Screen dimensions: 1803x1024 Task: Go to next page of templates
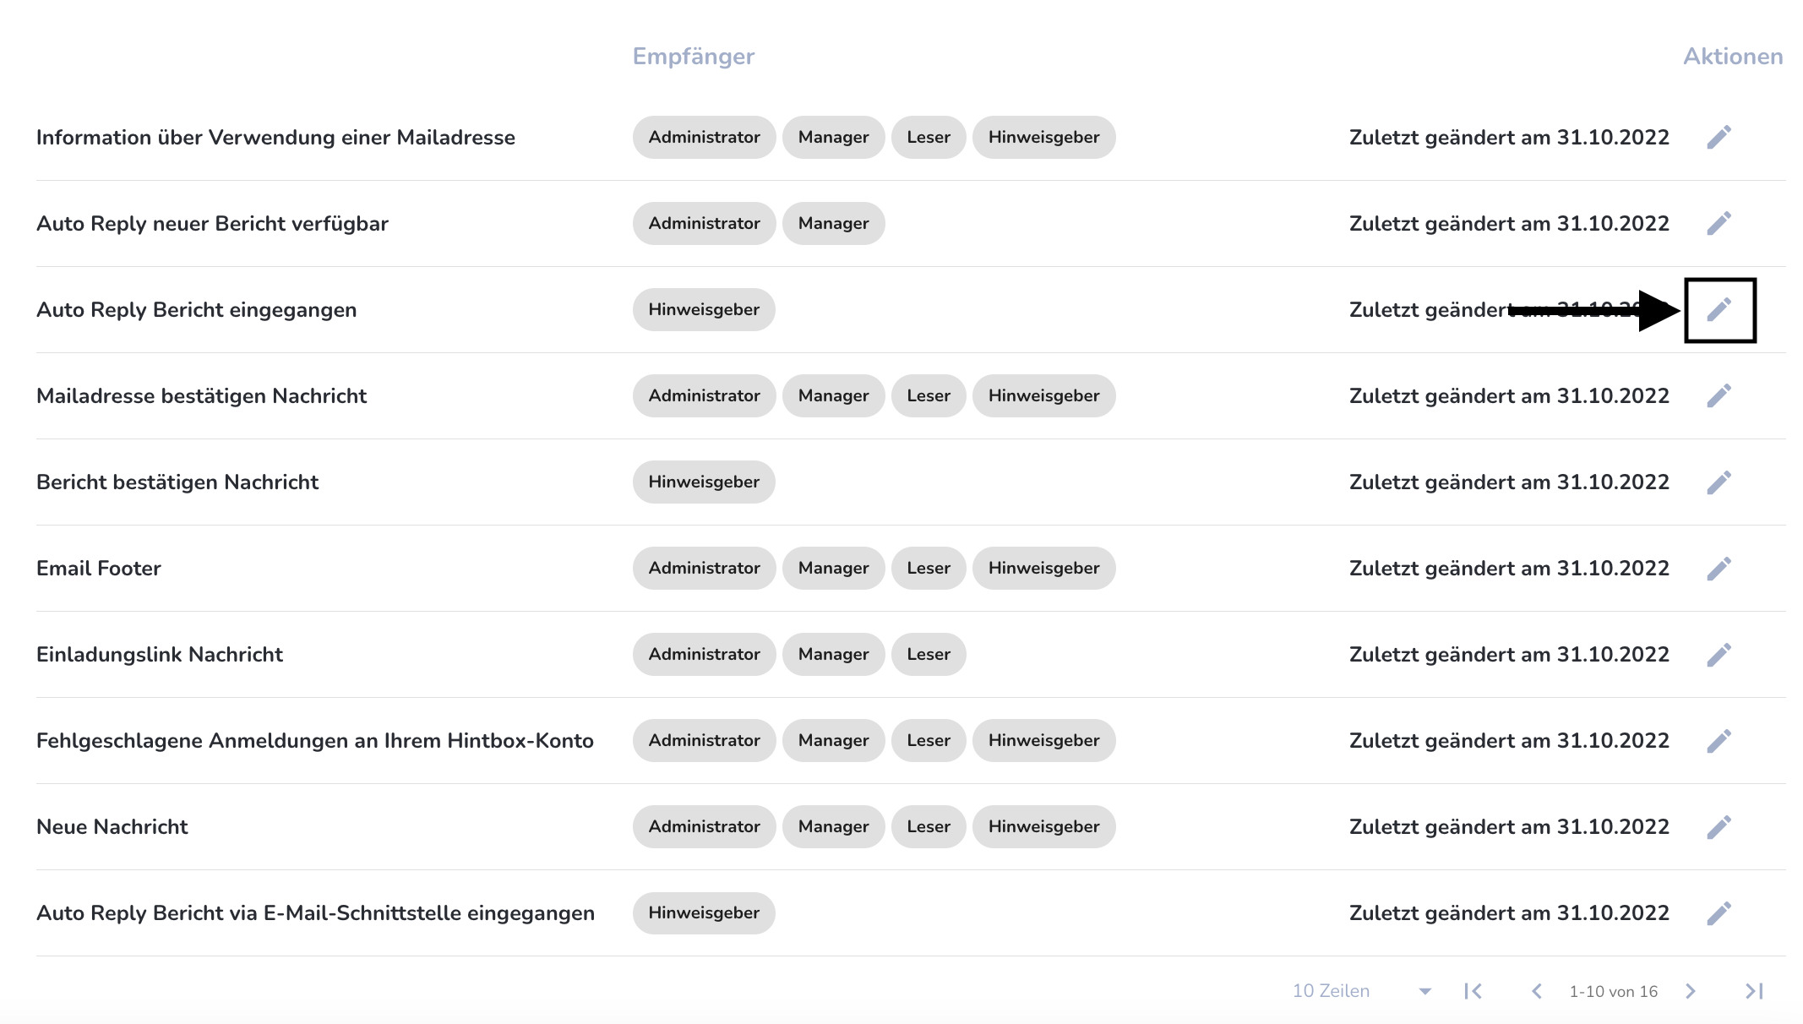(1690, 991)
